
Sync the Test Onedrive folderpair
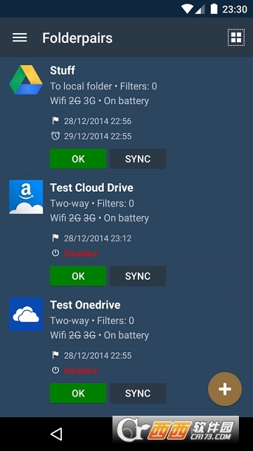click(138, 393)
